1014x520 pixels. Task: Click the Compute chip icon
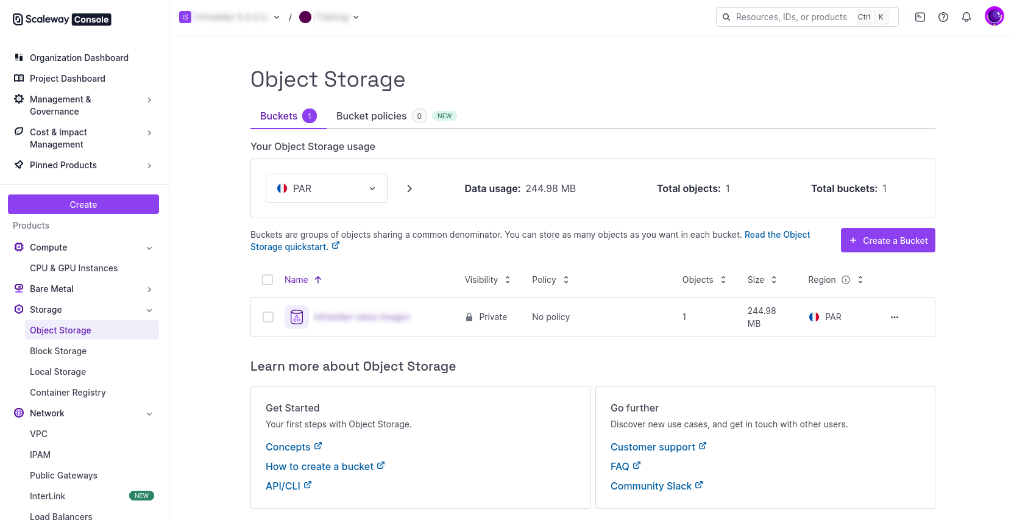pos(19,247)
